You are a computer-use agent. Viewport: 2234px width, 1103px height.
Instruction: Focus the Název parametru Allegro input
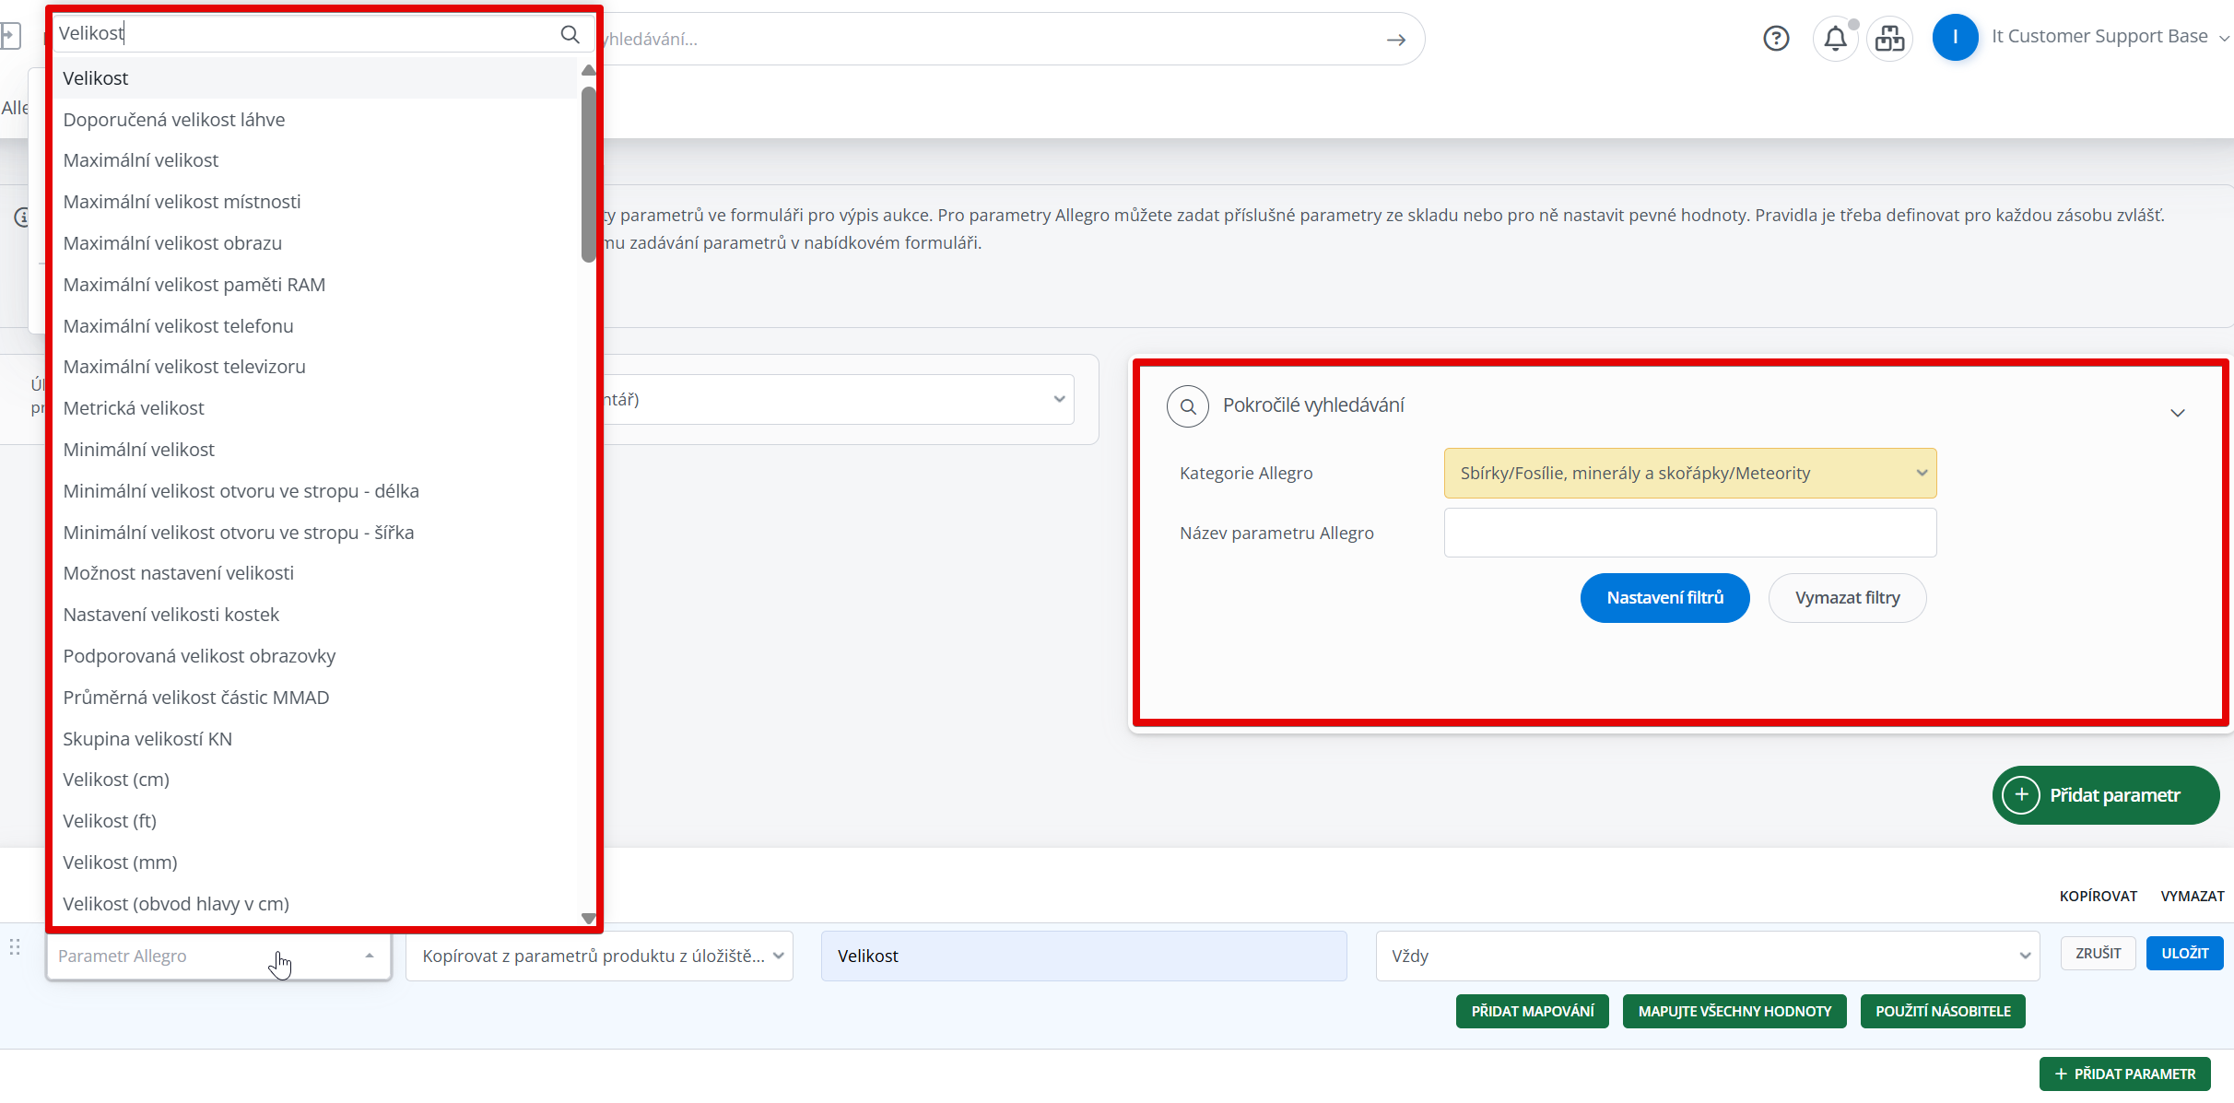[x=1690, y=534]
